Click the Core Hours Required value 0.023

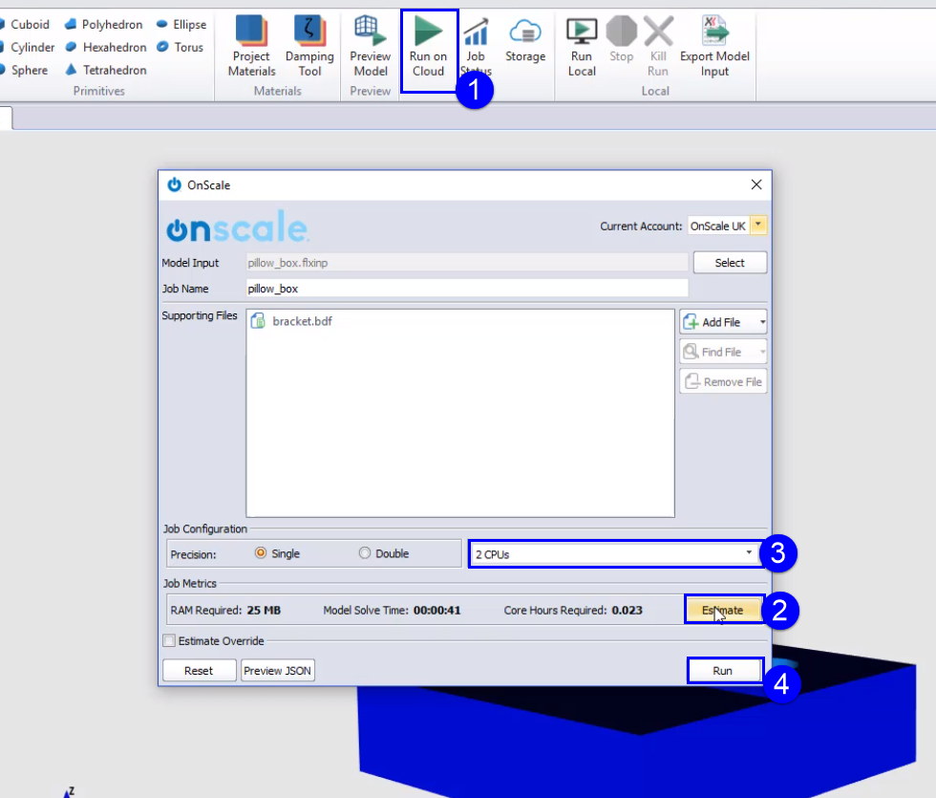(627, 611)
